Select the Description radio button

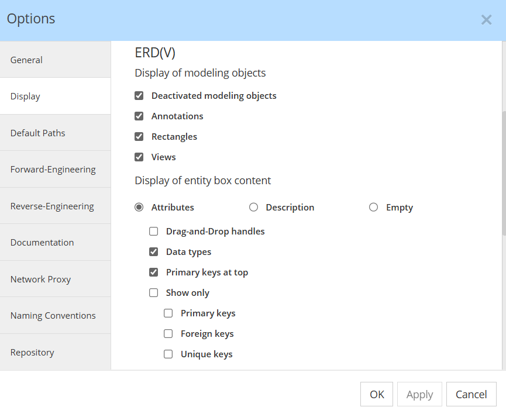254,207
